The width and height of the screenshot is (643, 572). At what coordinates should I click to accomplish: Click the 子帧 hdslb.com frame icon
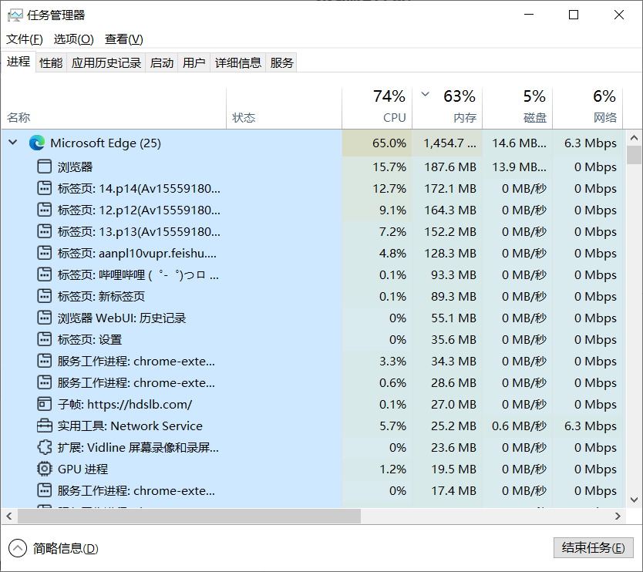point(43,404)
